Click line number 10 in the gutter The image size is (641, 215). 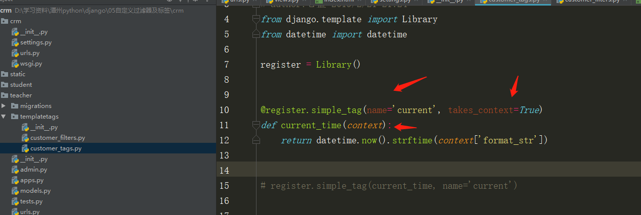pyautogui.click(x=224, y=110)
